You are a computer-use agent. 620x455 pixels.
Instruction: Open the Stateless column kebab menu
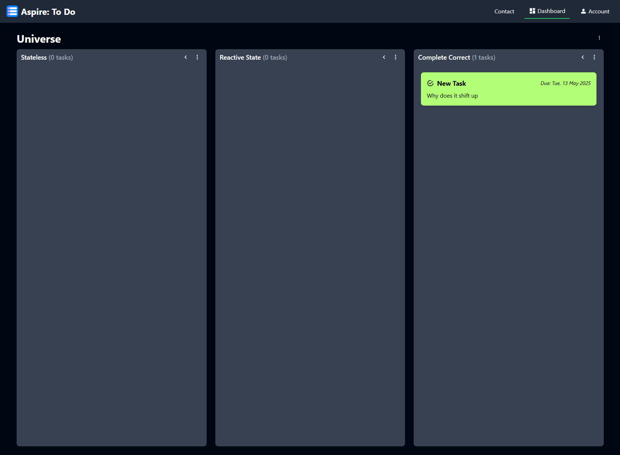point(197,57)
